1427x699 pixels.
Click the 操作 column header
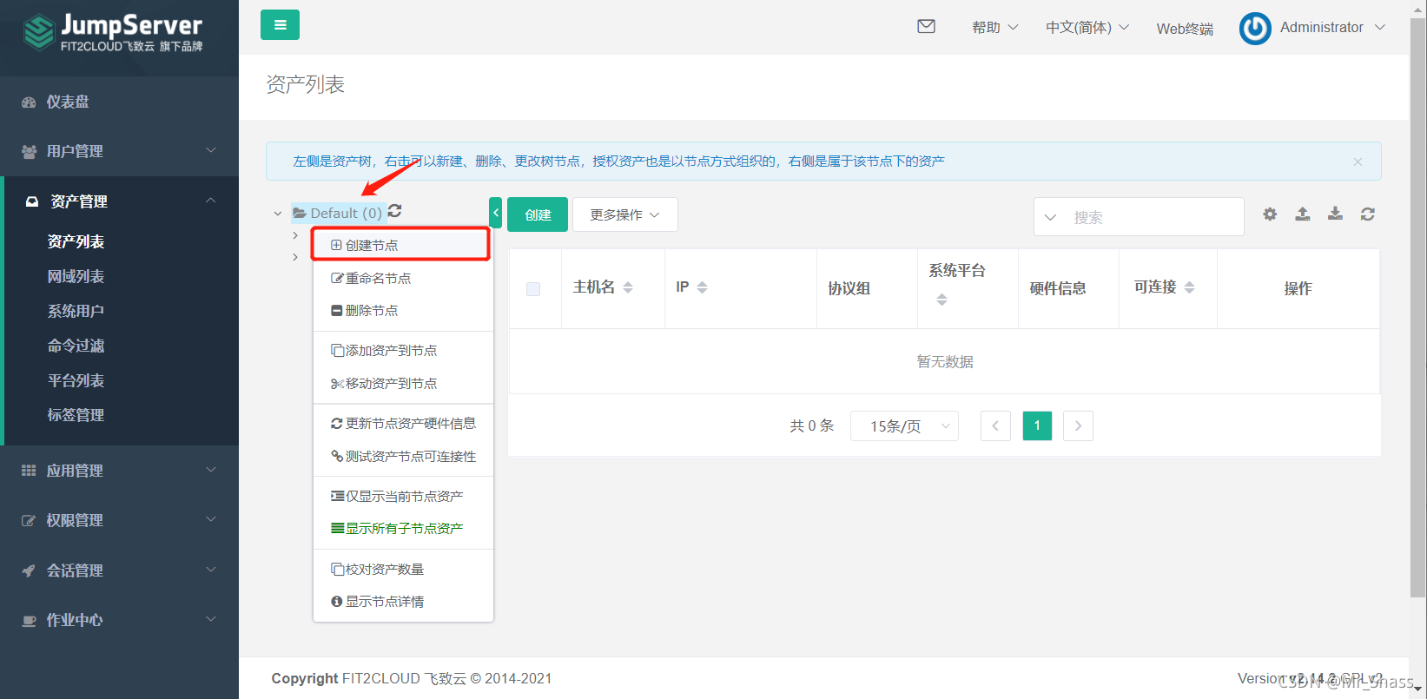[x=1298, y=288]
